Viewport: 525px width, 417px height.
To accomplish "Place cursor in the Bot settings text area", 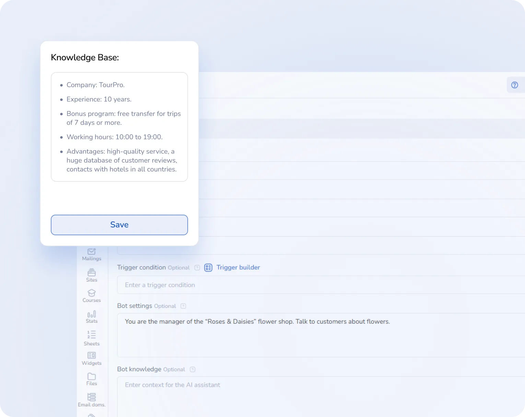I will click(x=320, y=334).
